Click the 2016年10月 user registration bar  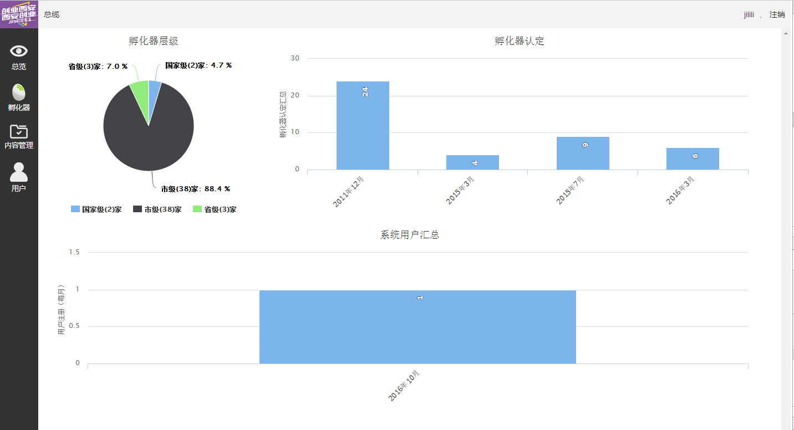(x=418, y=327)
